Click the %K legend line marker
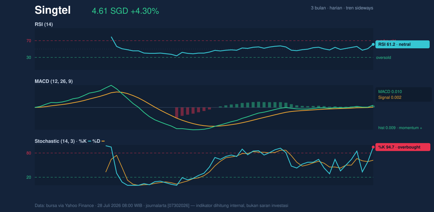The image size is (434, 212). pos(89,141)
